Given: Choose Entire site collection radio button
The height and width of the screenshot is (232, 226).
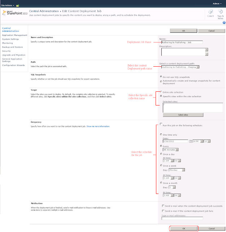Looking at the screenshot, I should (161, 92).
